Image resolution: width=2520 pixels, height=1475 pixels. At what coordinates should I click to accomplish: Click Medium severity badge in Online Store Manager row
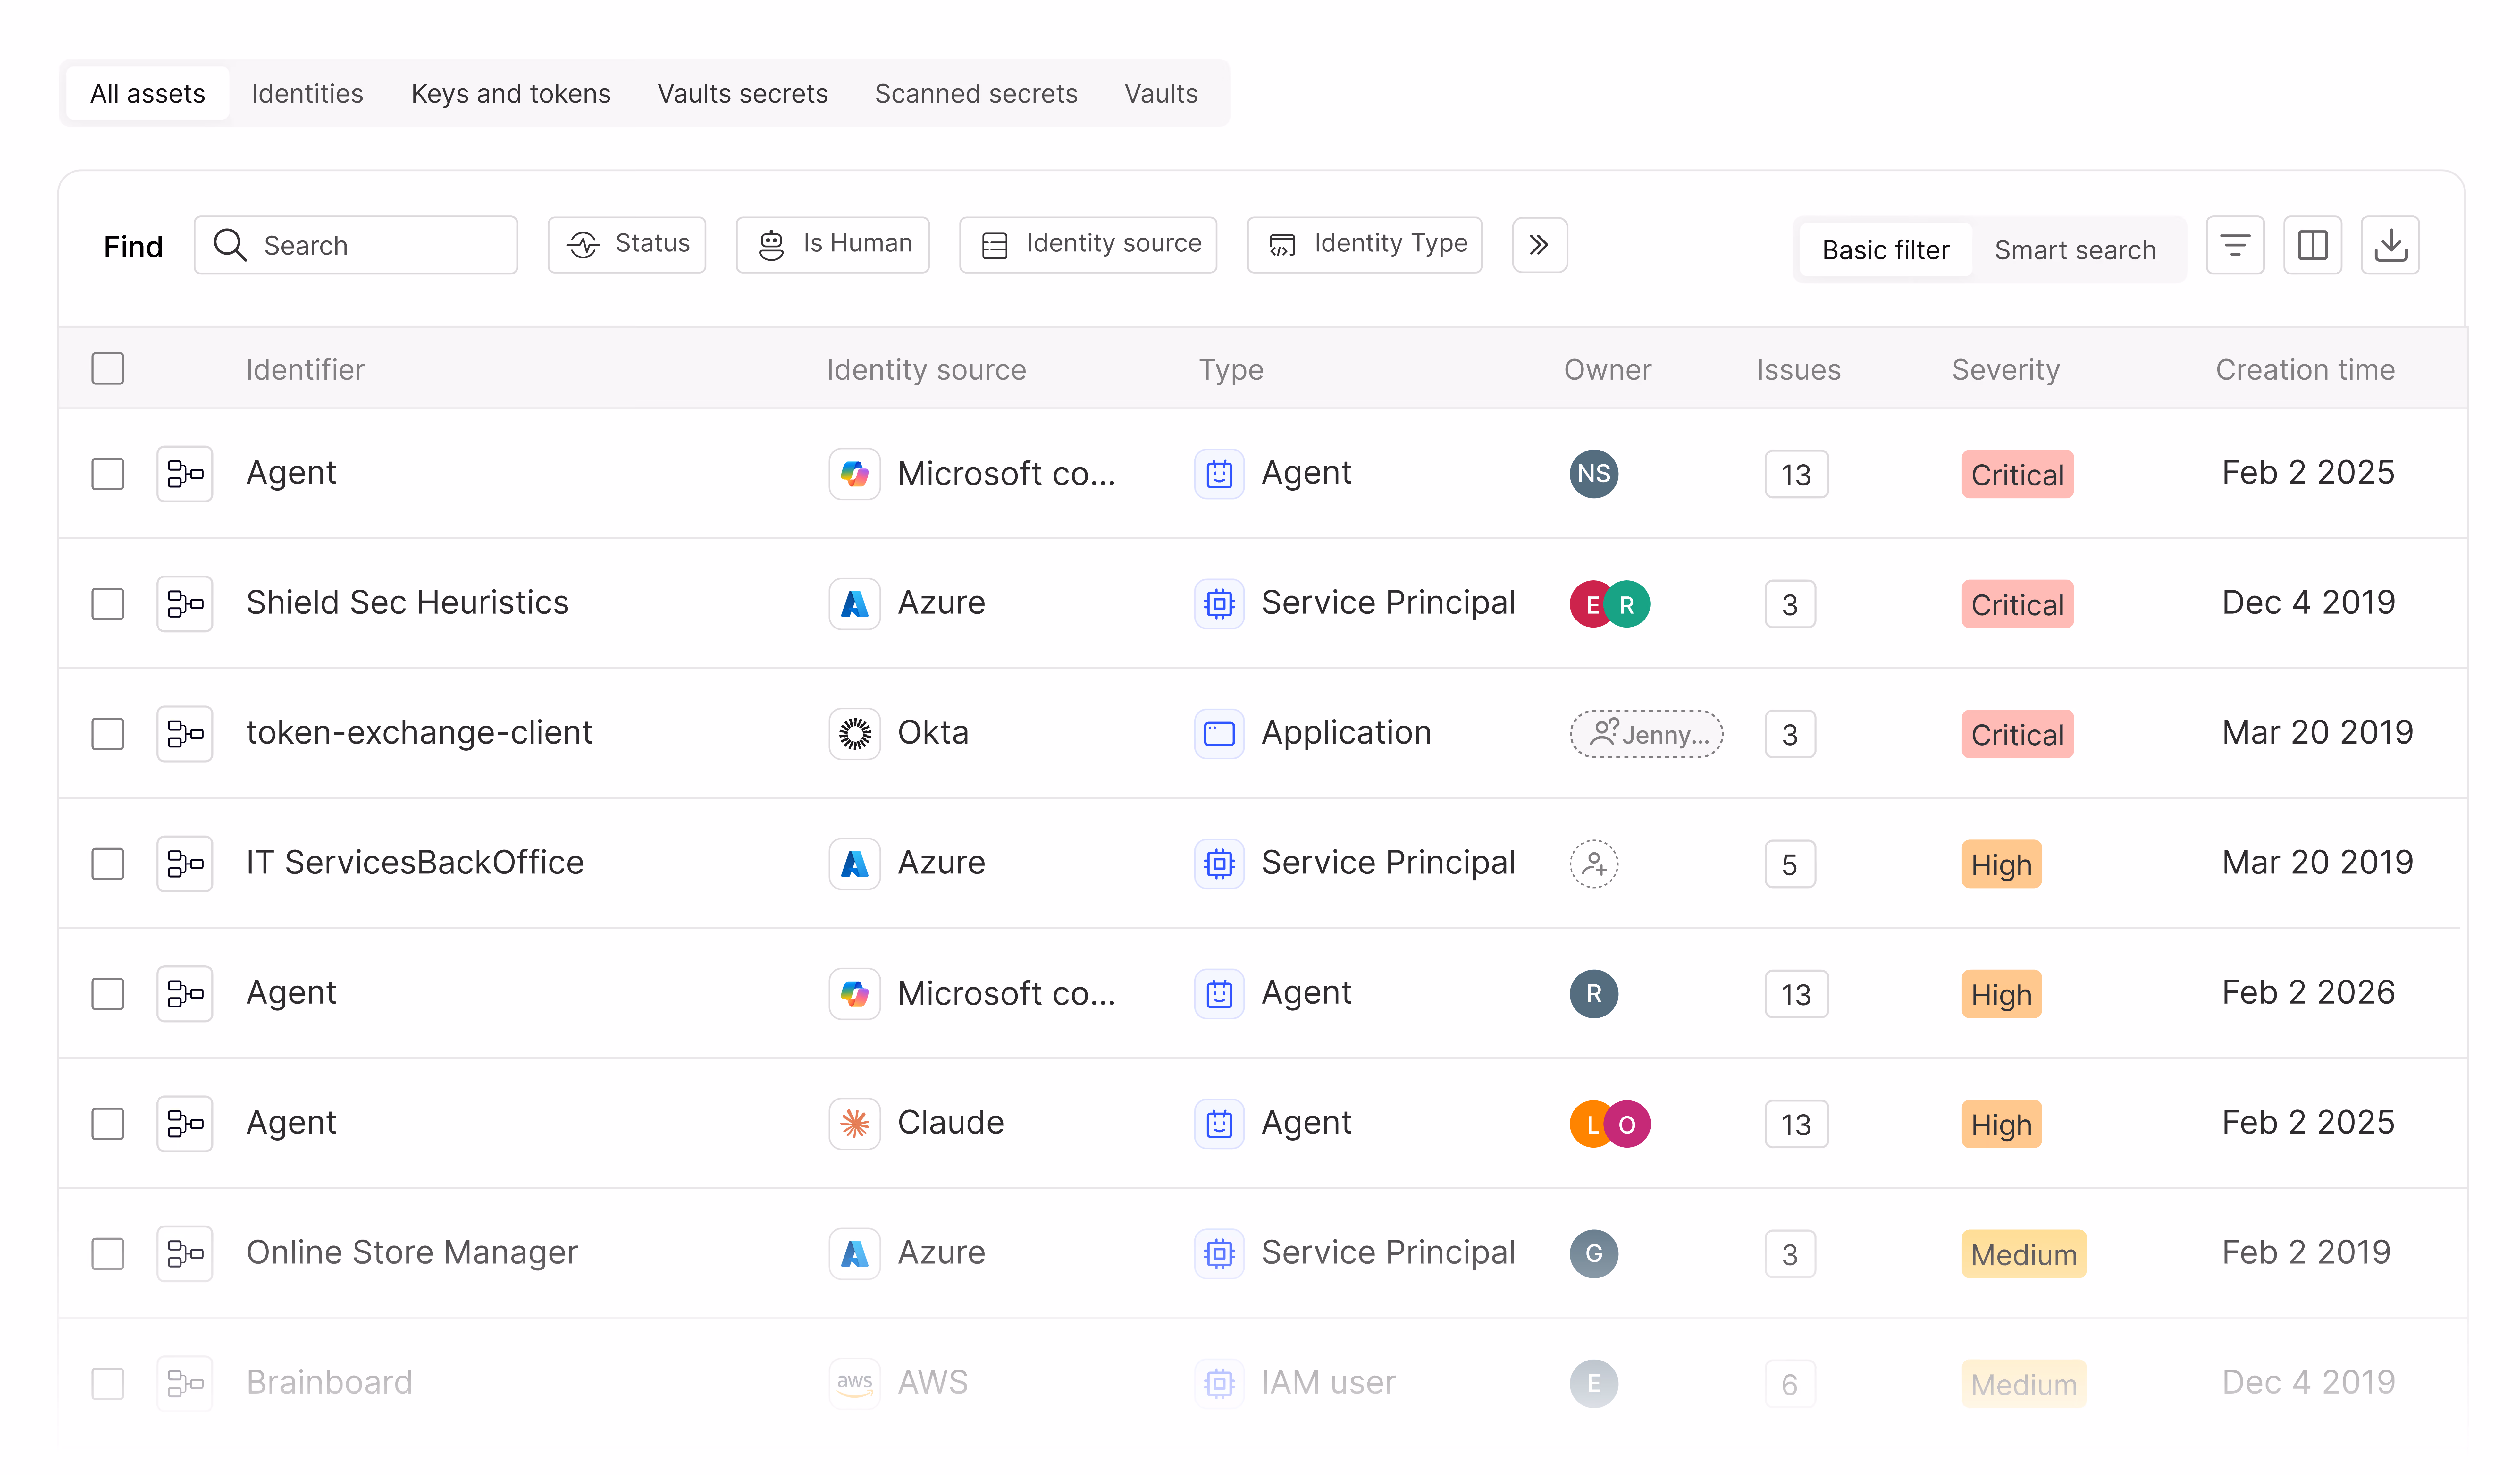click(2024, 1254)
